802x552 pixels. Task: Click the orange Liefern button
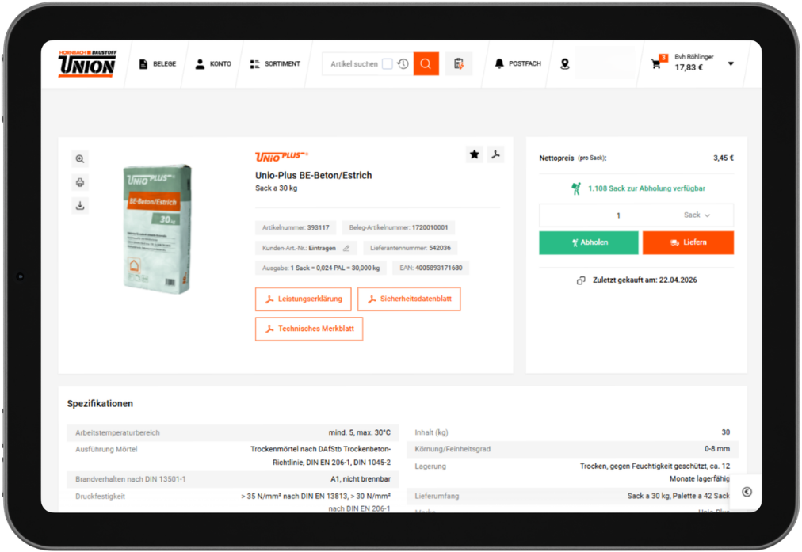coord(688,242)
